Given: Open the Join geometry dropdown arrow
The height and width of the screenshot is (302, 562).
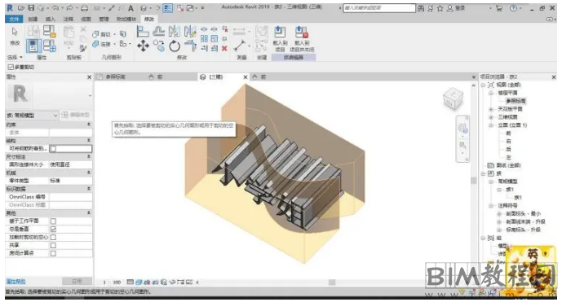Looking at the screenshot, I should (114, 44).
